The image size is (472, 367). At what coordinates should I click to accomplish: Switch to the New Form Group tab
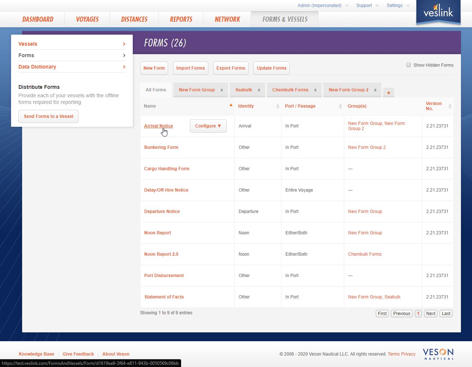pos(197,90)
